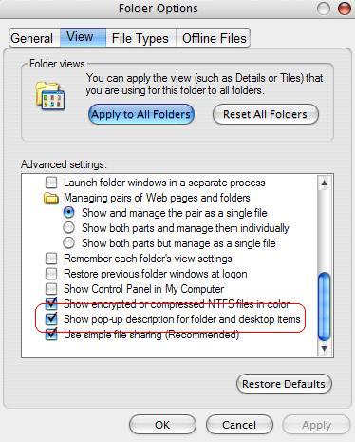This screenshot has width=355, height=442.
Task: Click the Managing pairs folder icon
Action: point(50,199)
